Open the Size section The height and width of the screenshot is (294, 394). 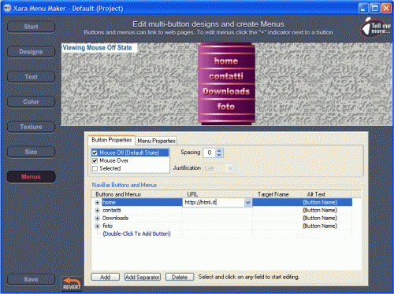click(31, 152)
